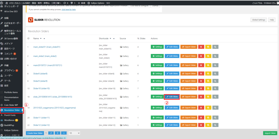This screenshot has width=279, height=139.
Task: Open Wordfence in the sidebar menu
Action: [9, 120]
